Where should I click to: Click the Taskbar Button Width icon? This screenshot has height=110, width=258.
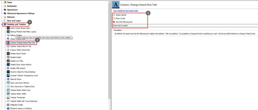[x=8, y=94]
